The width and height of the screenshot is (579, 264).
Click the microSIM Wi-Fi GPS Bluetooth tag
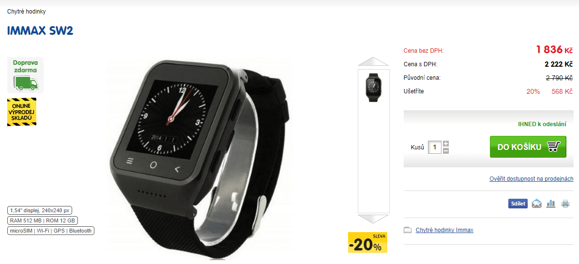(51, 231)
